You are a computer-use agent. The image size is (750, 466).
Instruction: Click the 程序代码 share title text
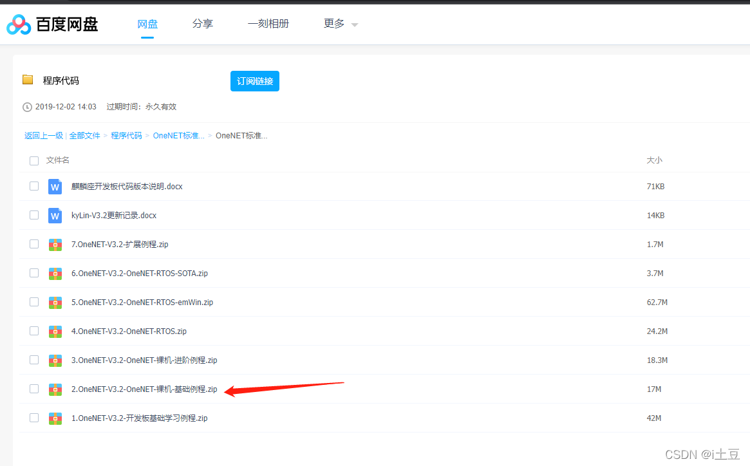pyautogui.click(x=61, y=80)
